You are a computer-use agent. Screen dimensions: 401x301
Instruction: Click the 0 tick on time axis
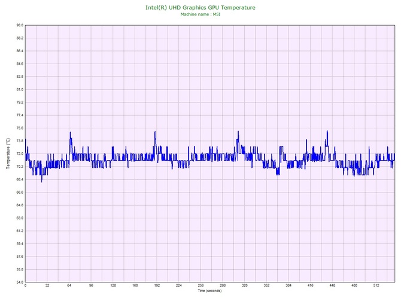25,285
